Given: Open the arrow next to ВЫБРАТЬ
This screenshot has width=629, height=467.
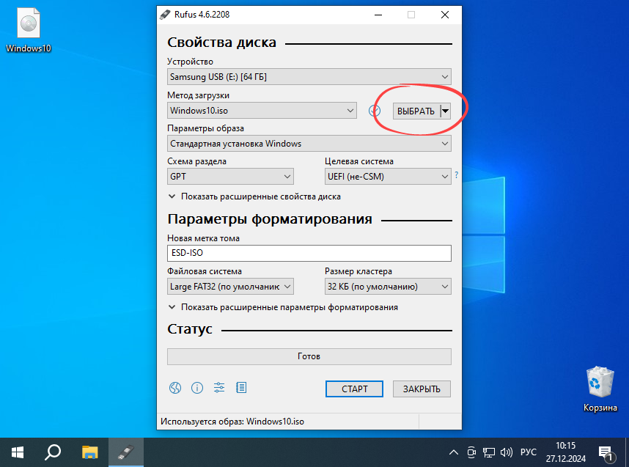Looking at the screenshot, I should 445,111.
